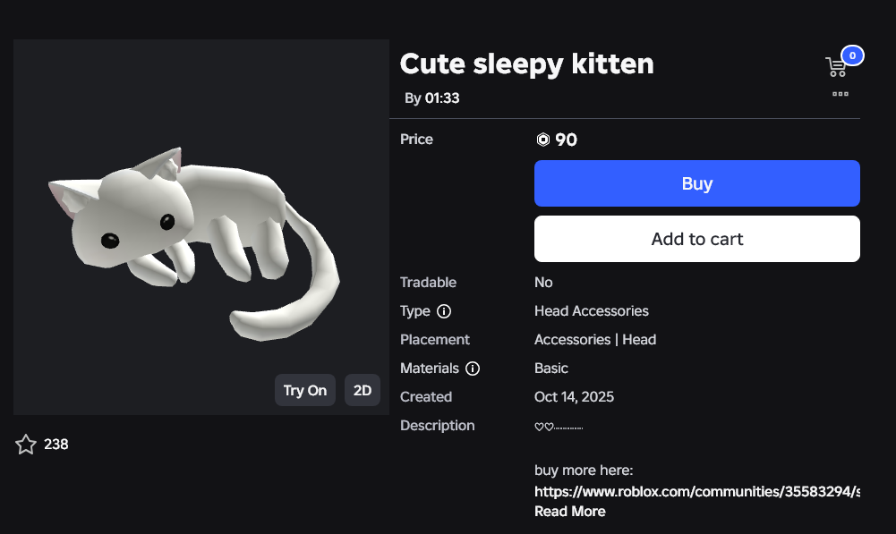Click the favorites count 238
This screenshot has height=534, width=896.
click(x=56, y=445)
